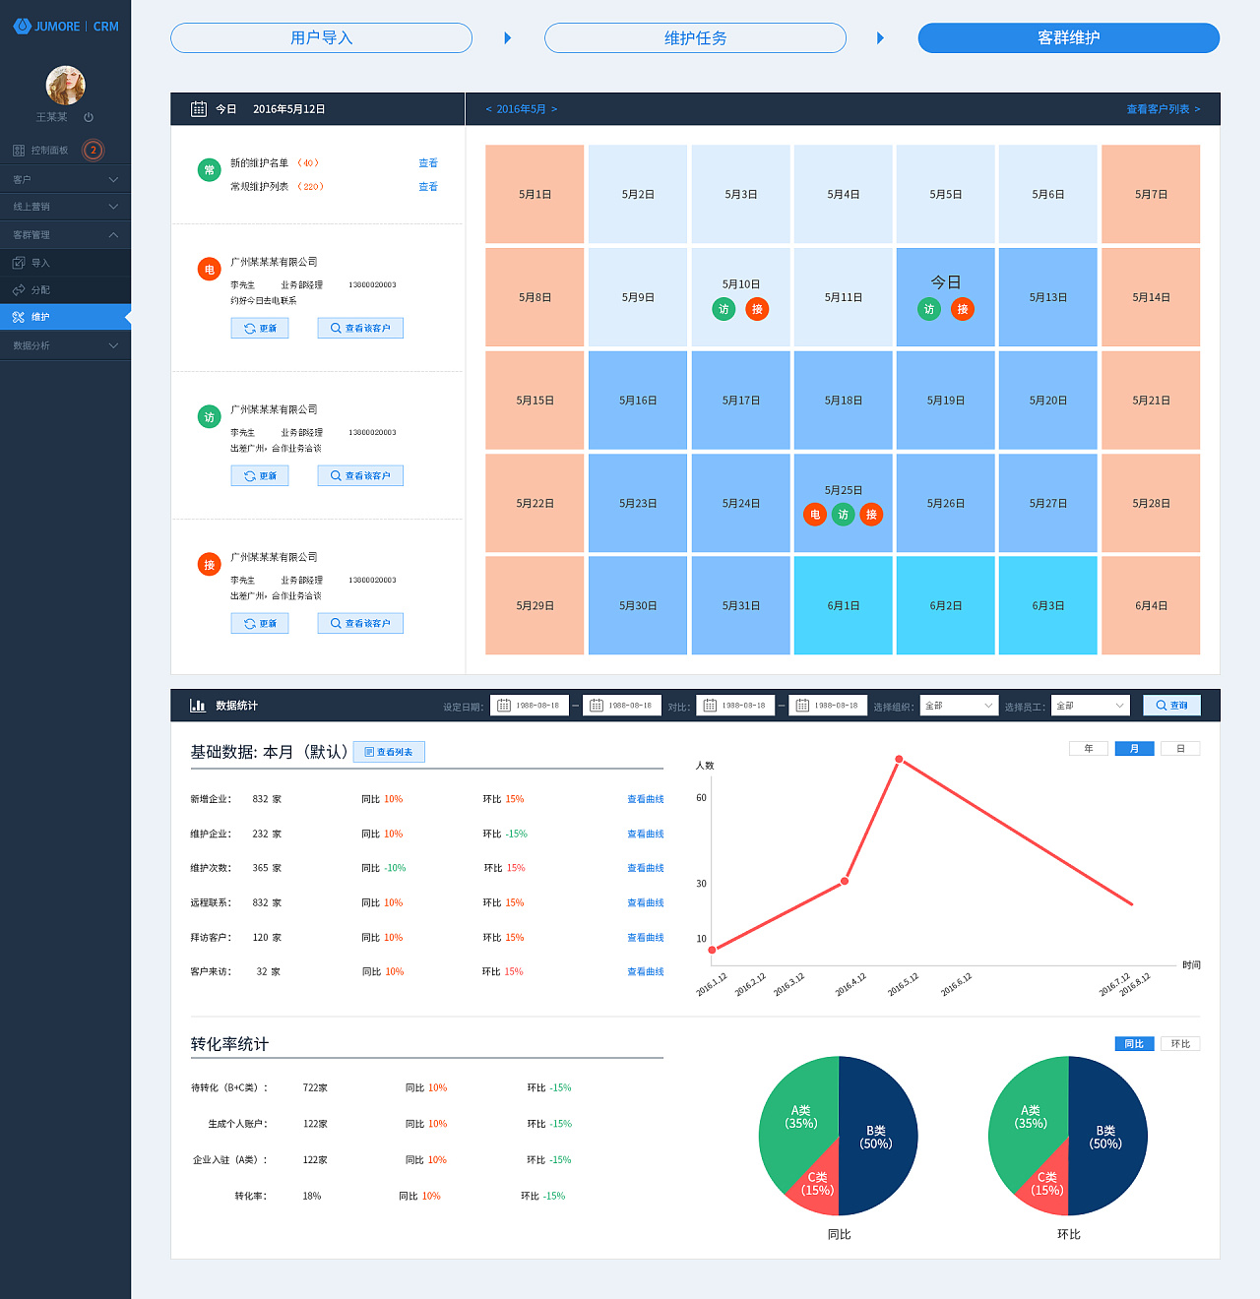Select the 6月2日 calendar cell

(946, 606)
